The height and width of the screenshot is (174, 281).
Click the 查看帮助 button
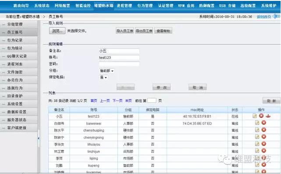(163, 31)
